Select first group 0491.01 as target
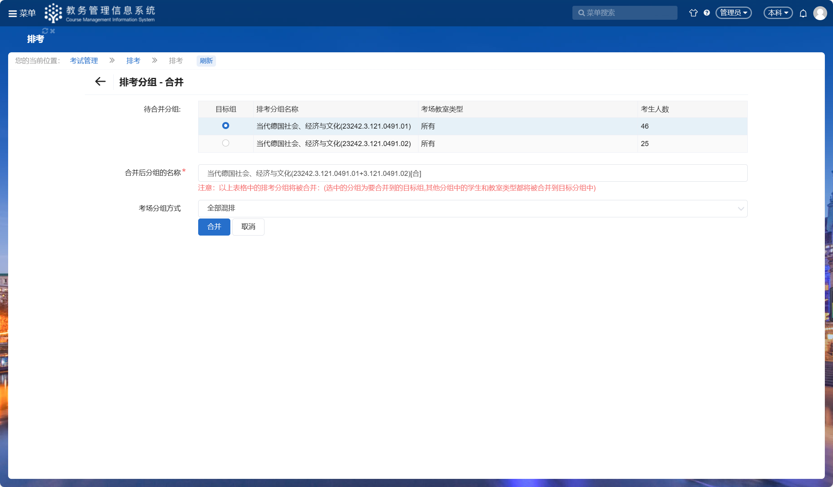This screenshot has width=833, height=487. 226,126
